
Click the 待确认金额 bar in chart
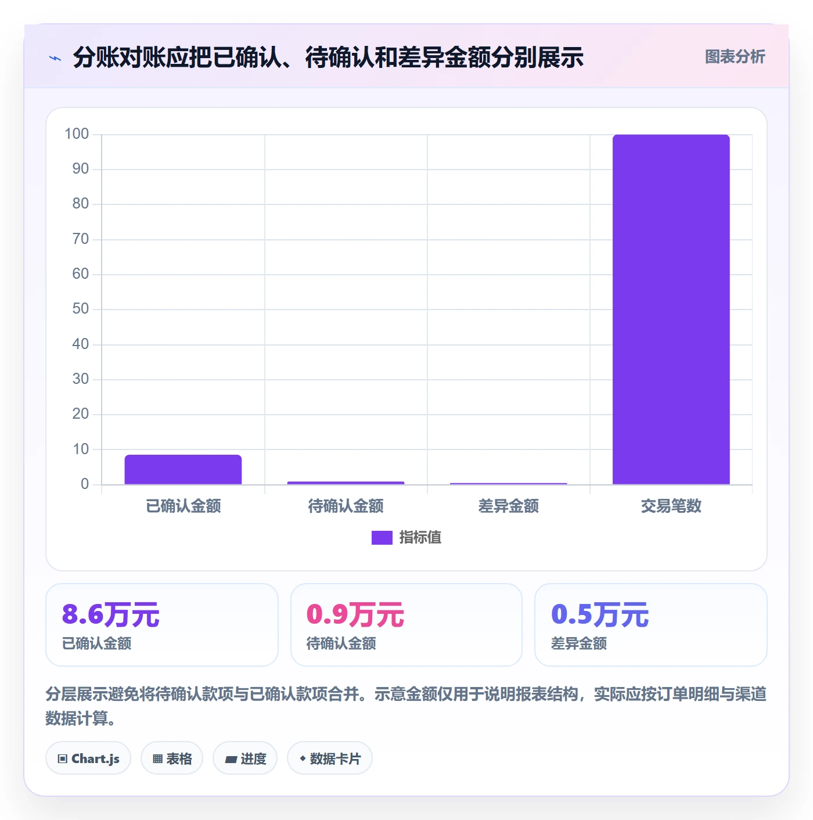[346, 483]
